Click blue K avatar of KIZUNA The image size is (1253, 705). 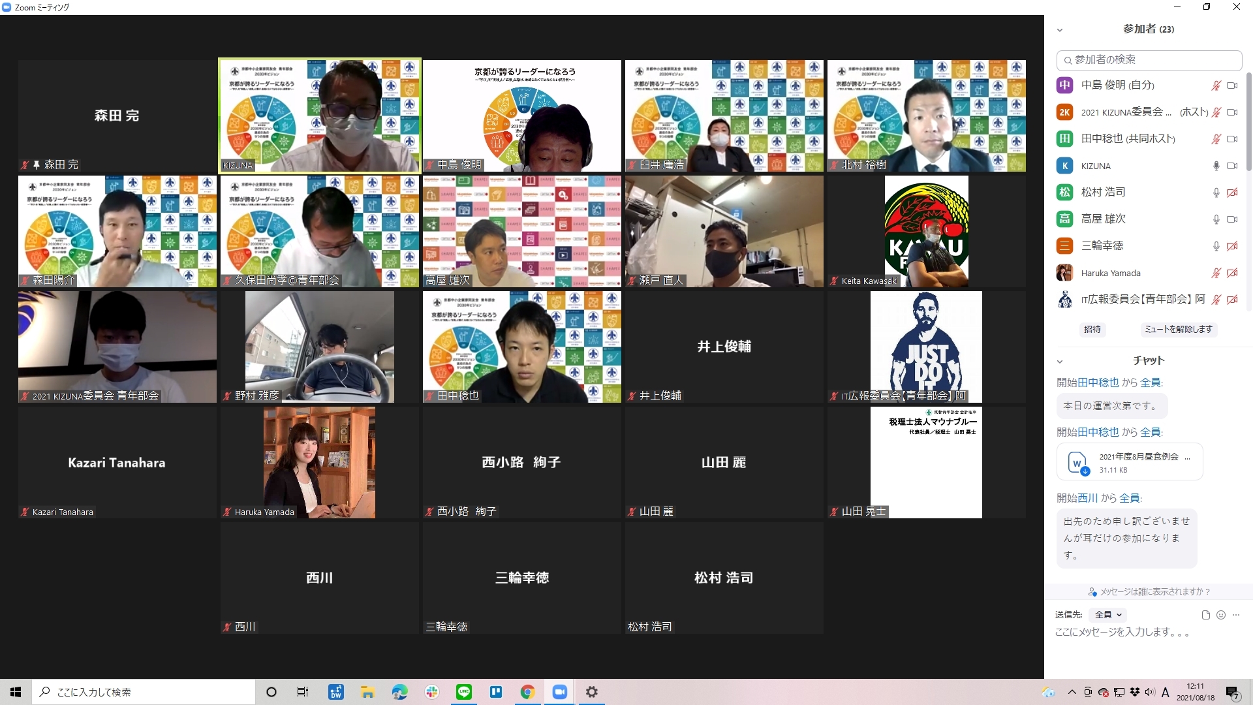[x=1064, y=166]
